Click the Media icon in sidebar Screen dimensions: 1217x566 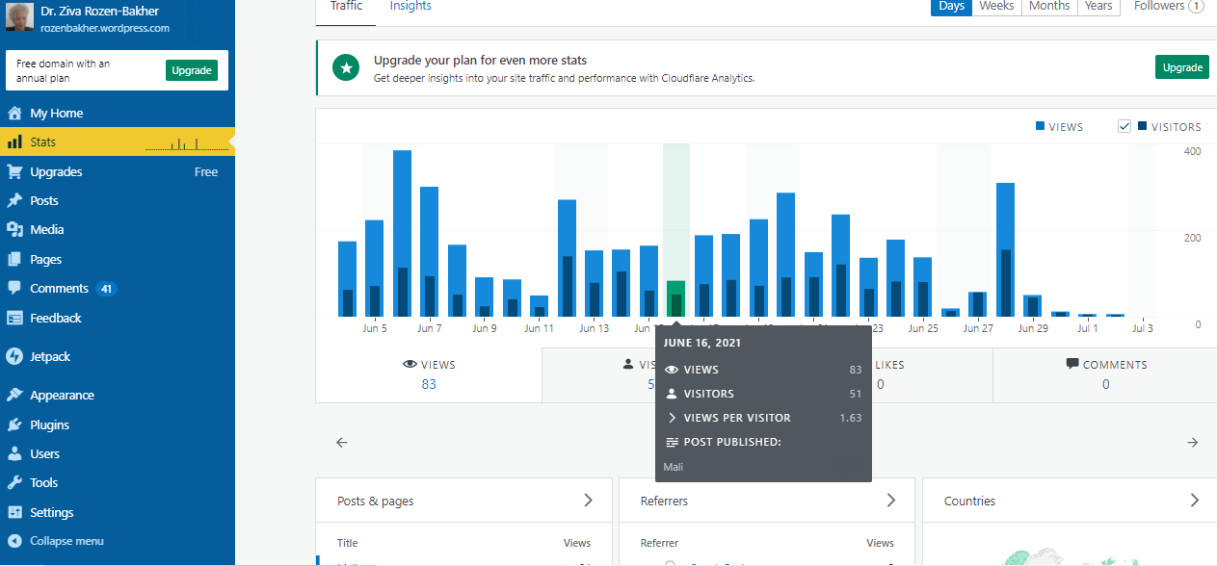click(x=14, y=229)
